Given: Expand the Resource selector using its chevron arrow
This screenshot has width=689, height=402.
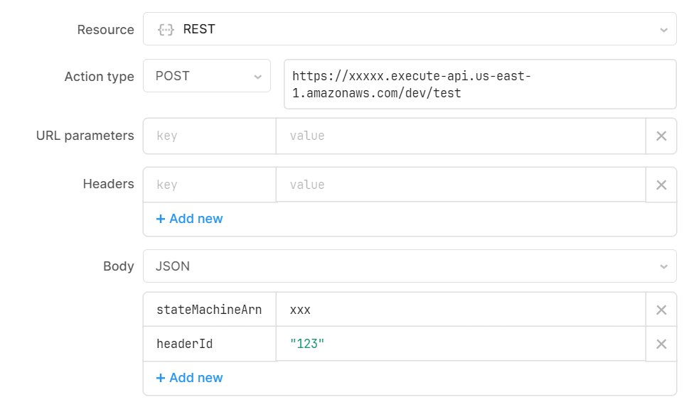Looking at the screenshot, I should pos(663,30).
